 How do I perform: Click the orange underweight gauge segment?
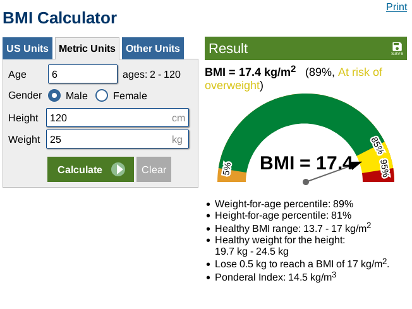(227, 175)
